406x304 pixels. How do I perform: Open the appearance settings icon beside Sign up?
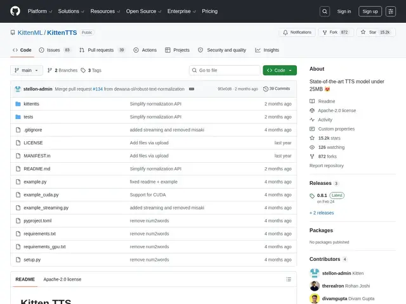391,11
